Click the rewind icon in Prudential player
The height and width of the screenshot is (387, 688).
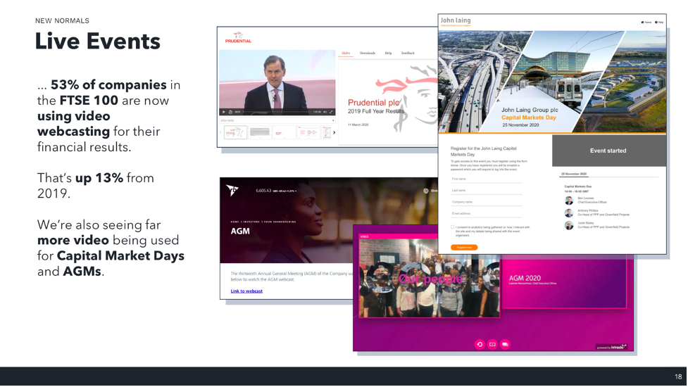(230, 112)
